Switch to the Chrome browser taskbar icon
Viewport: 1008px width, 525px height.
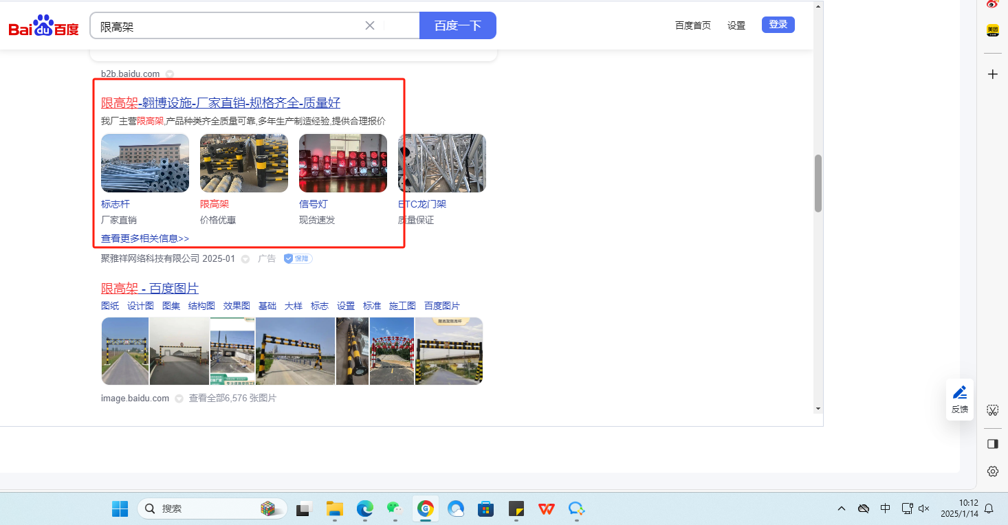click(x=426, y=509)
